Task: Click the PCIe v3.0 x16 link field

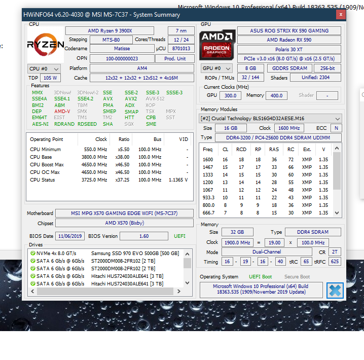Action: [289, 58]
